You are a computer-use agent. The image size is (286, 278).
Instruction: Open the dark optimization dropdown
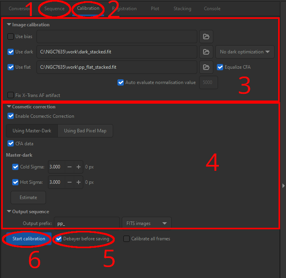tap(245, 52)
